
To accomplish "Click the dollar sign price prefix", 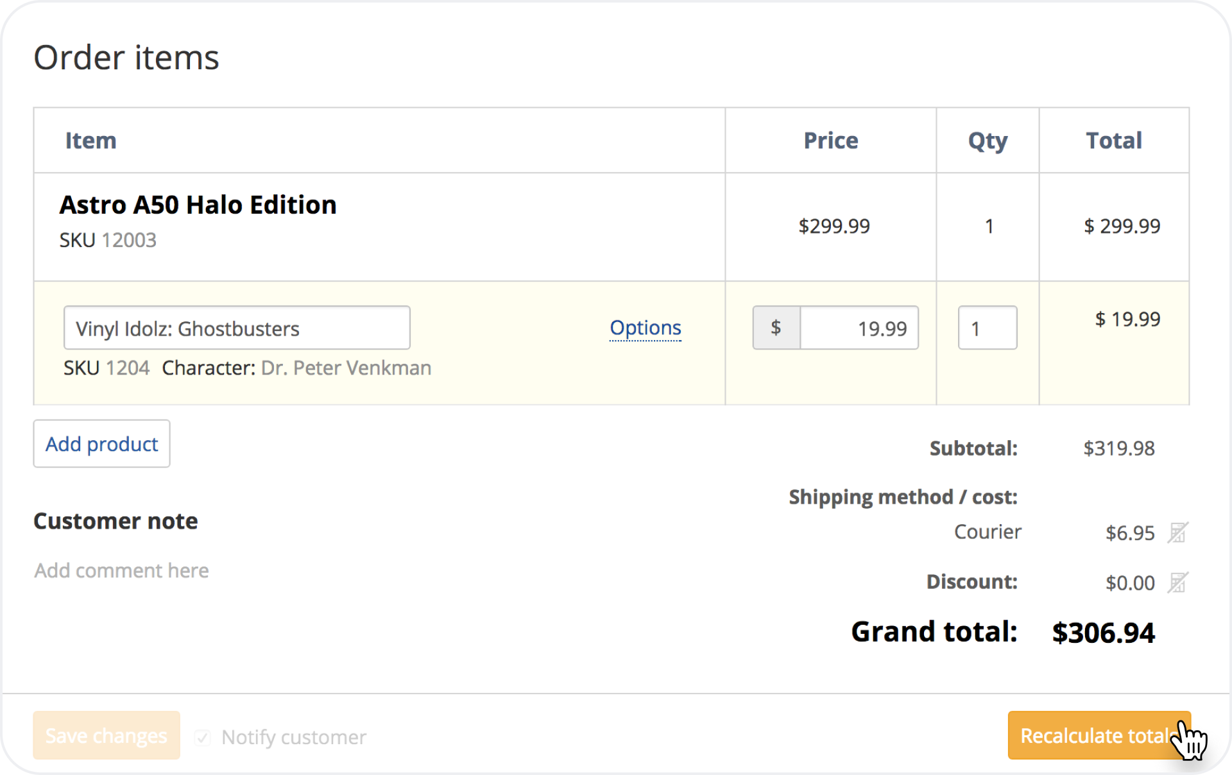I will 776,328.
